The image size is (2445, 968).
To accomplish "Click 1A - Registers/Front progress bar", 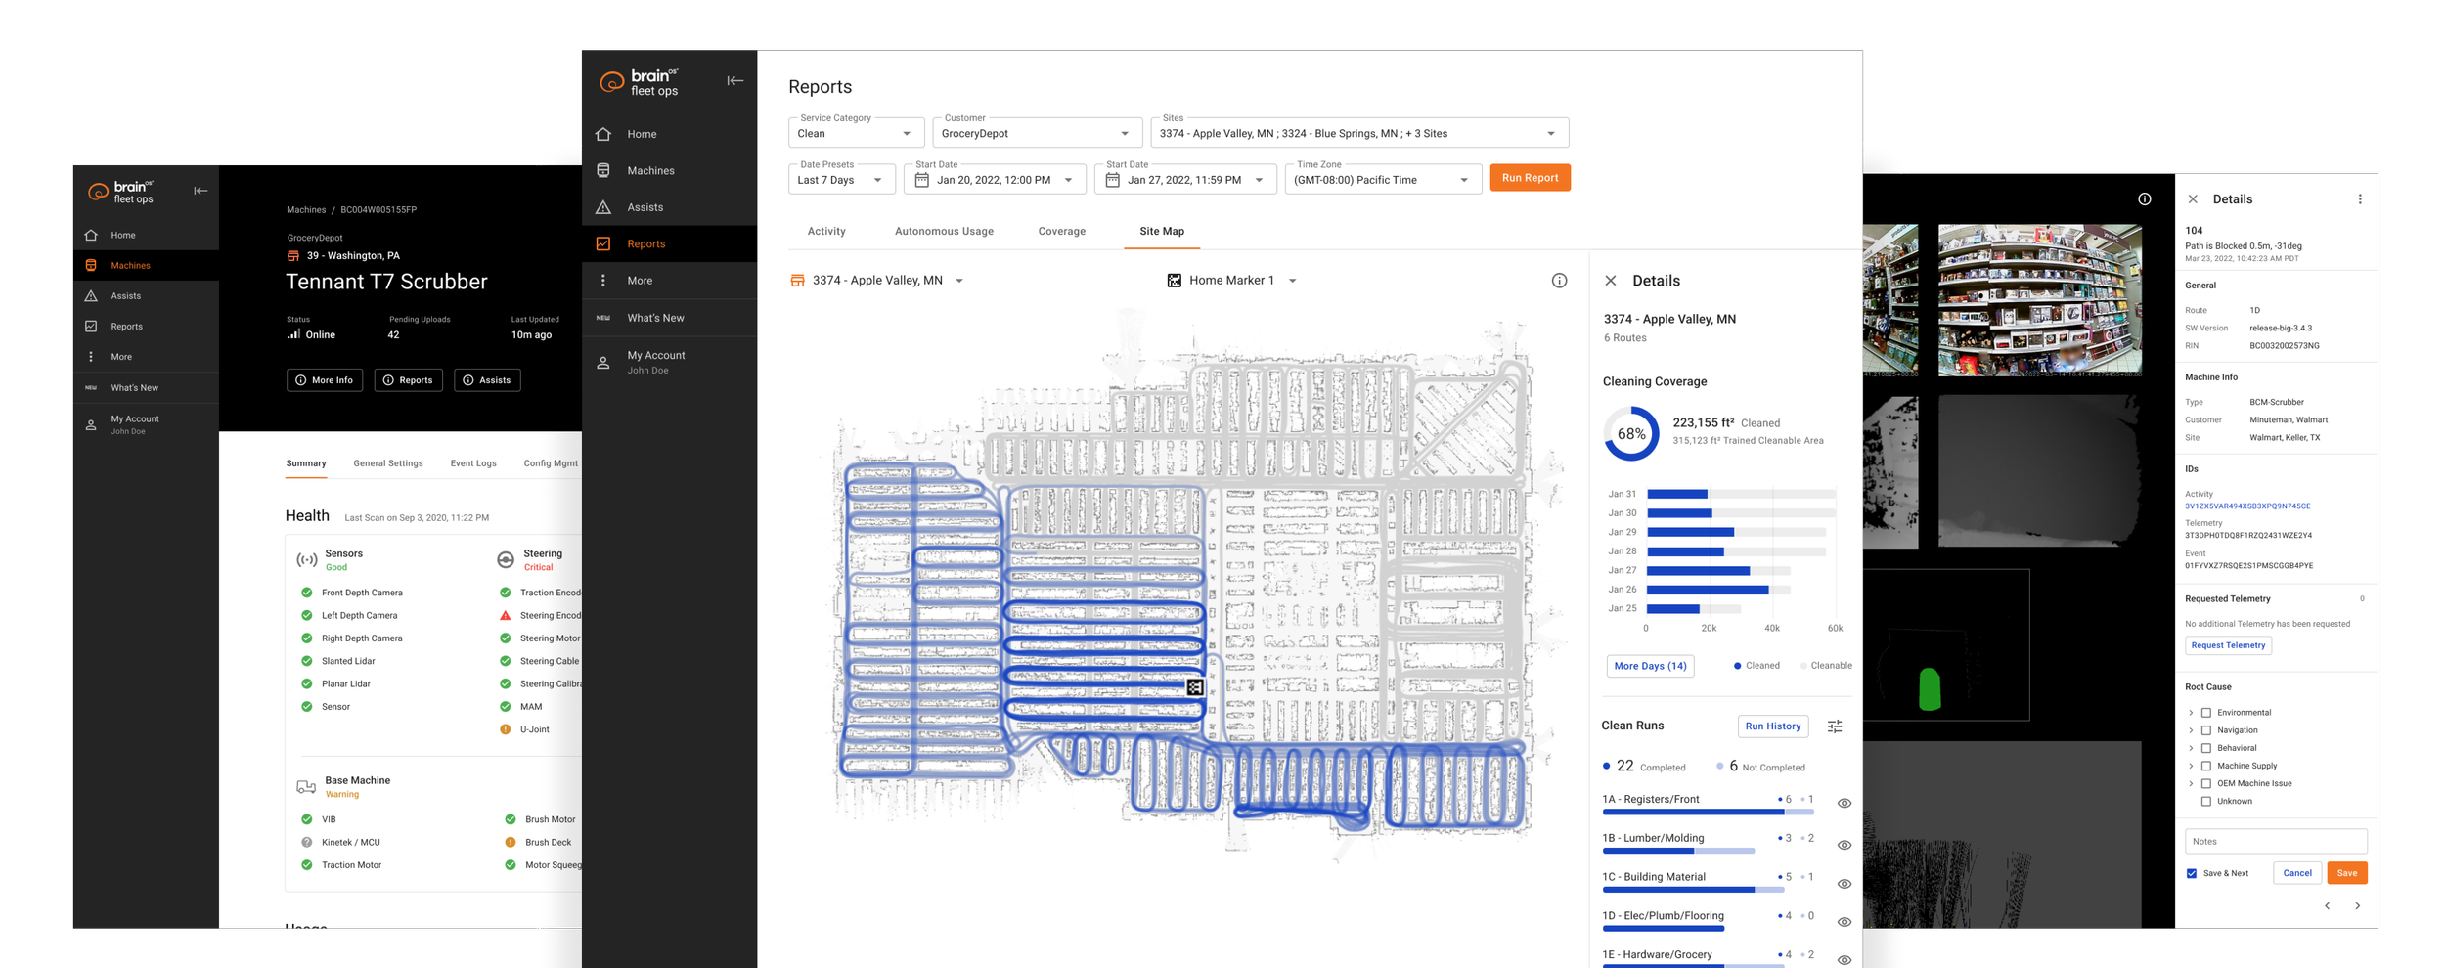I will point(1708,812).
